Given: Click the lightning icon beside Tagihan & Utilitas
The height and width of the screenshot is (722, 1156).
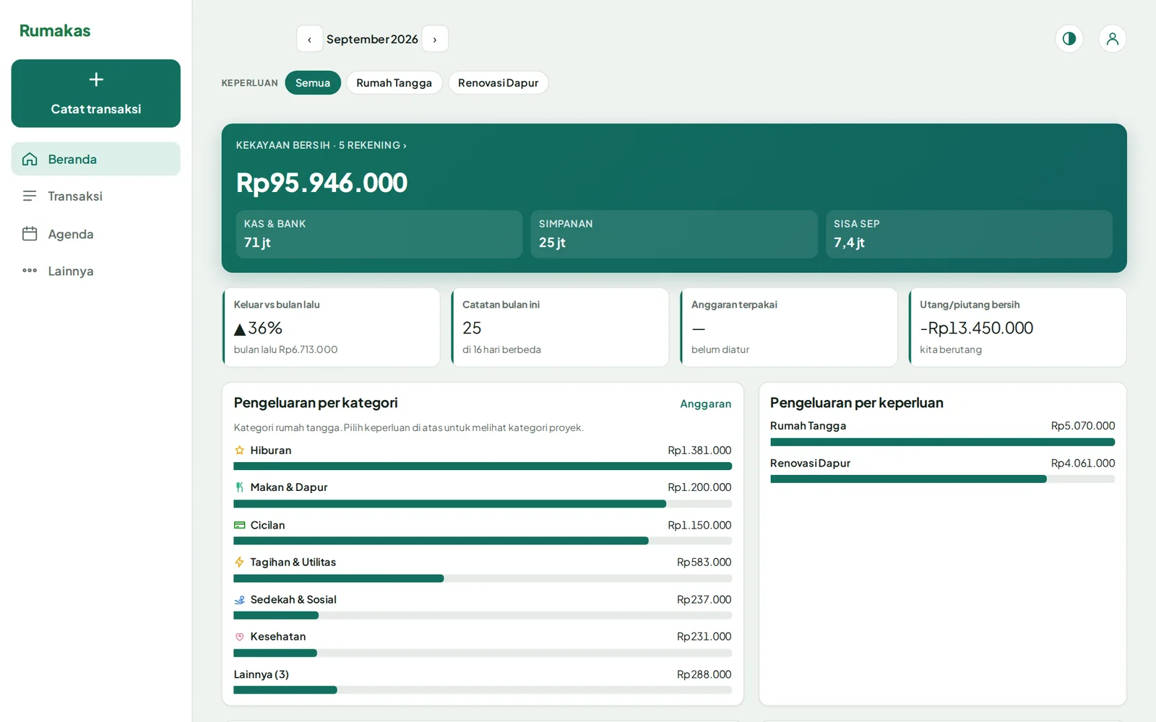Looking at the screenshot, I should point(240,562).
